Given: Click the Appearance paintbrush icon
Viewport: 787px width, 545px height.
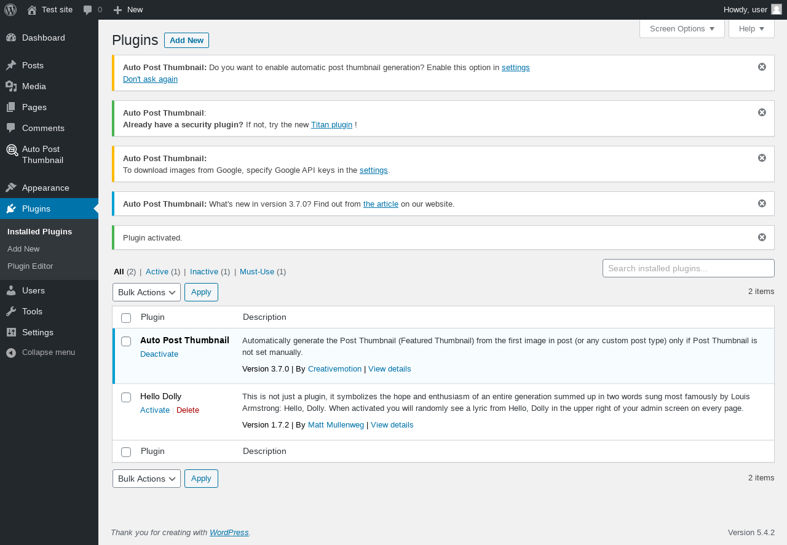Looking at the screenshot, I should 11,188.
